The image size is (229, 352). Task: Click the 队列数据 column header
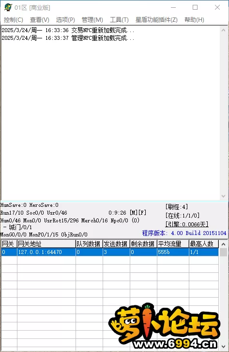89,244
